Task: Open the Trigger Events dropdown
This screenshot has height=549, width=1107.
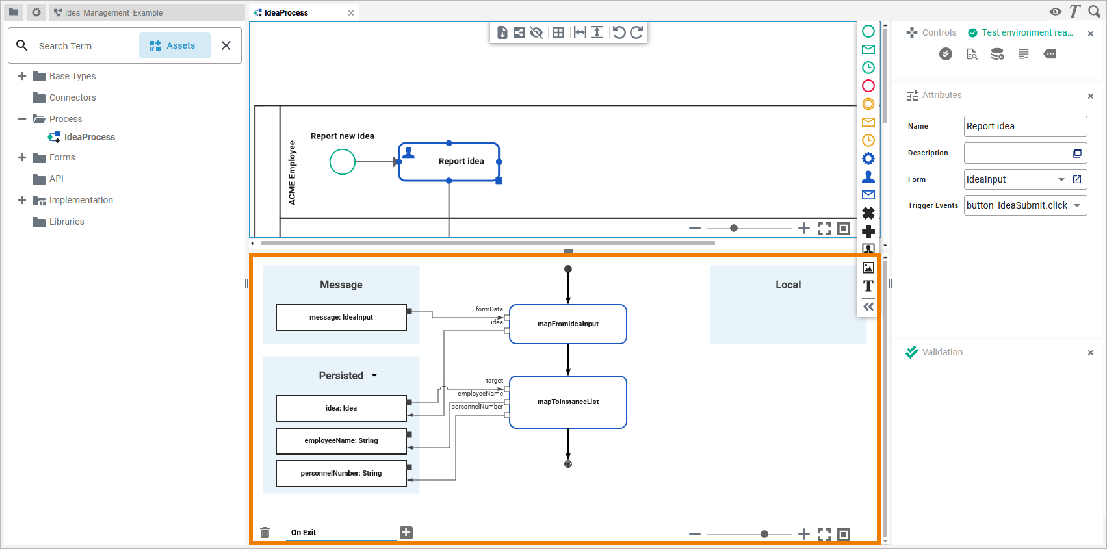Action: tap(1077, 205)
